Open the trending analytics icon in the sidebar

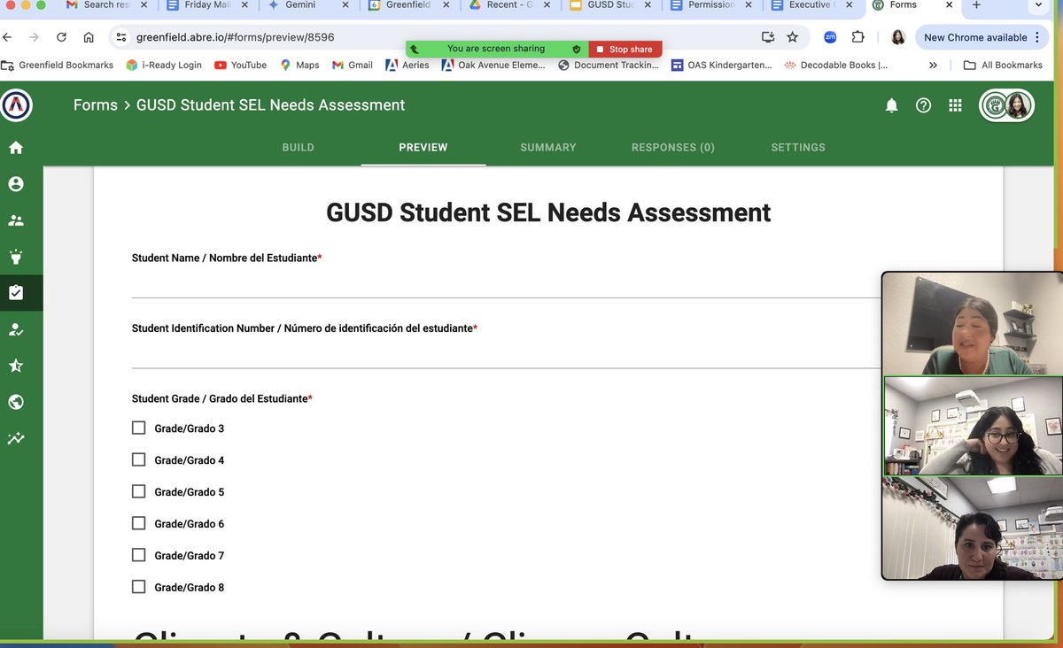[x=16, y=438]
